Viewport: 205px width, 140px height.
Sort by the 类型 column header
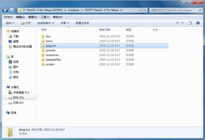(x=128, y=30)
